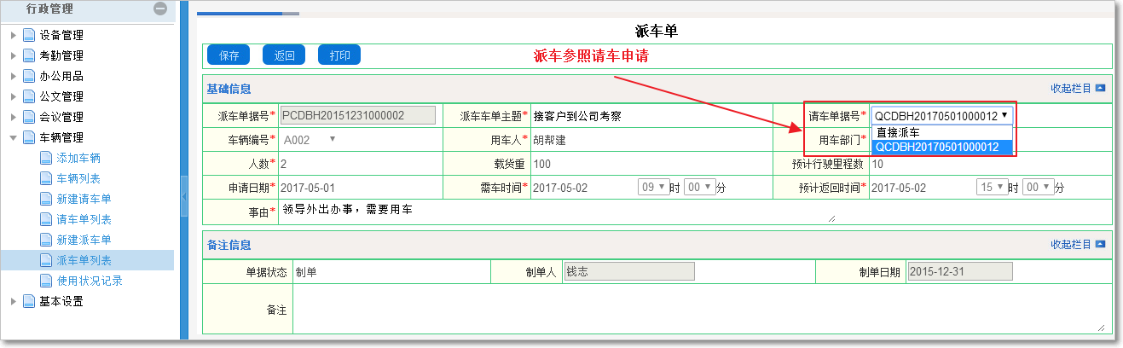Click the document icon beside 添加车辆
The height and width of the screenshot is (348, 1123).
click(47, 158)
